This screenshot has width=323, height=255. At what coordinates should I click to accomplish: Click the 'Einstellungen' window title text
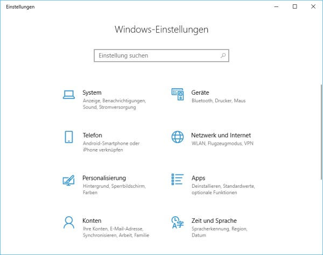click(x=20, y=7)
